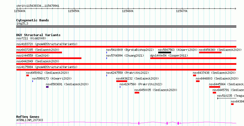Screen dimensions: 244x126
Task: Click the red bar under dgv1400n54
Action: 193,58
